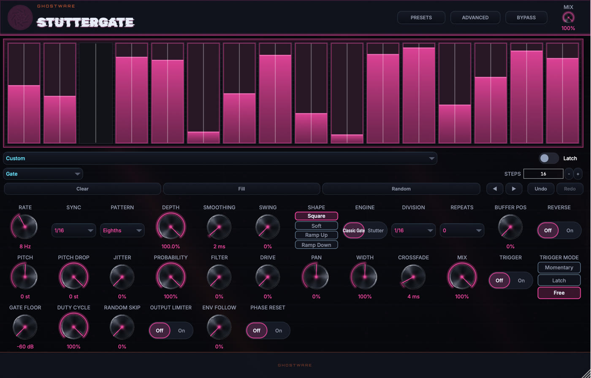Select the Soft shape

316,226
